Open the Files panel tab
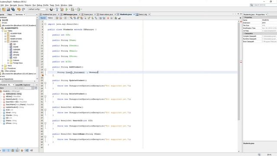The image size is (277, 156). click(x=10, y=14)
